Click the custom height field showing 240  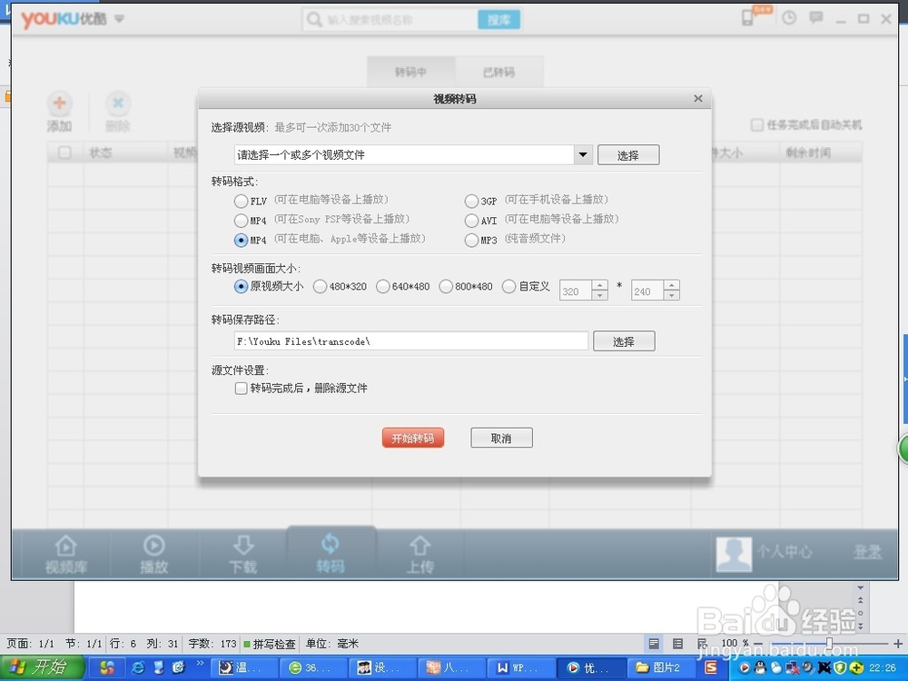(x=647, y=291)
